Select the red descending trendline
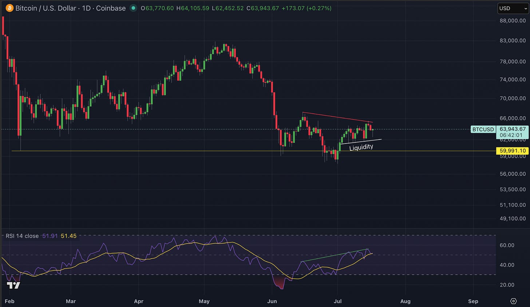530x307 pixels. [337, 117]
